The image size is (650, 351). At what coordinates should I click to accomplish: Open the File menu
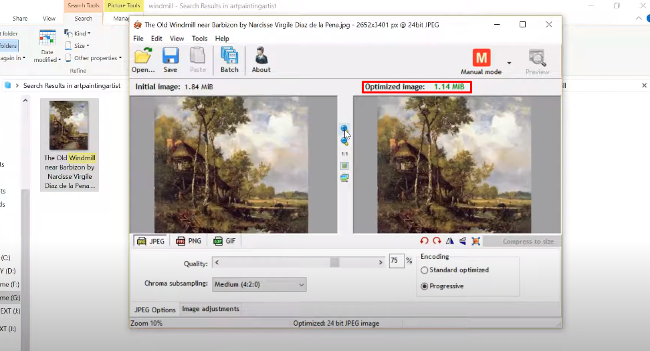click(x=138, y=39)
